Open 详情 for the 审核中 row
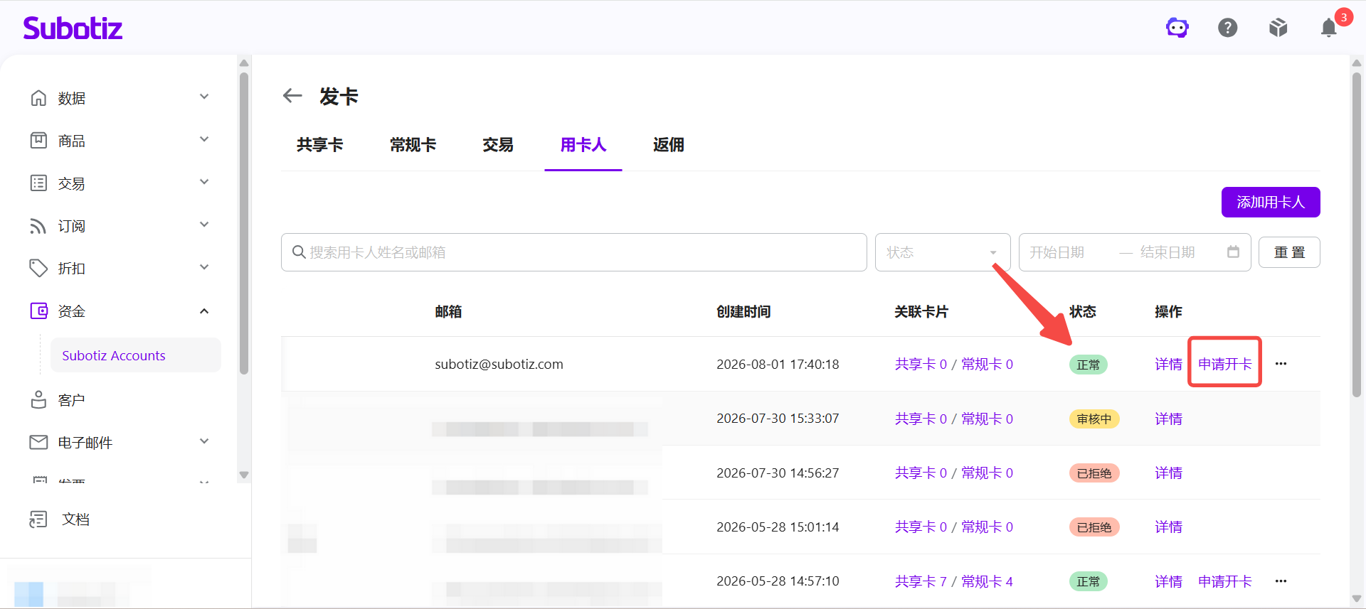The image size is (1366, 609). pos(1168,419)
